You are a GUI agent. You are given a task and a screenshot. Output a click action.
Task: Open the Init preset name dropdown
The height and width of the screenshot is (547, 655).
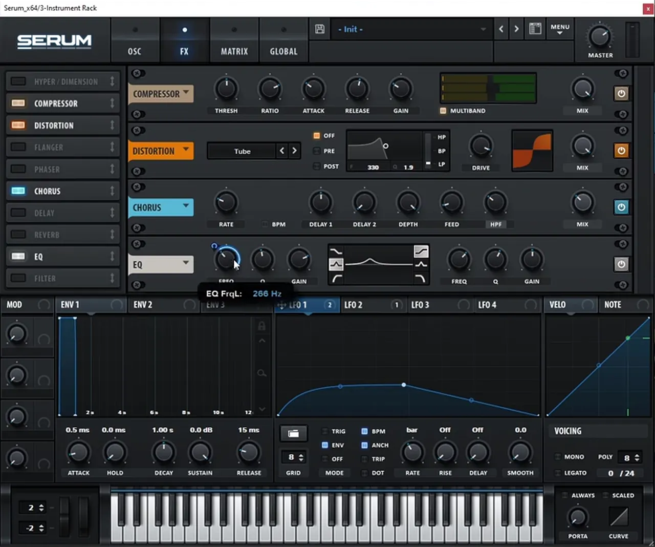pos(411,29)
